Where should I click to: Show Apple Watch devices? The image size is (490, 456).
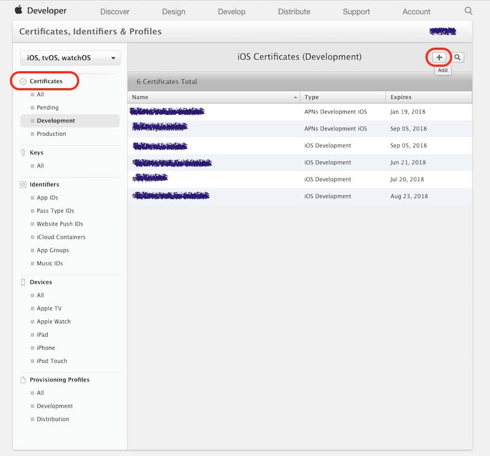coord(54,321)
